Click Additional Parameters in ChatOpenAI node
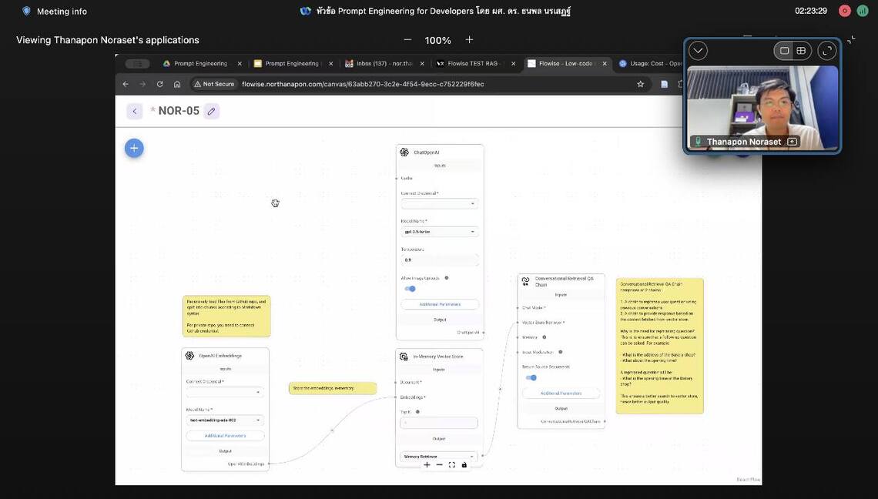This screenshot has height=499, width=878. (x=440, y=304)
